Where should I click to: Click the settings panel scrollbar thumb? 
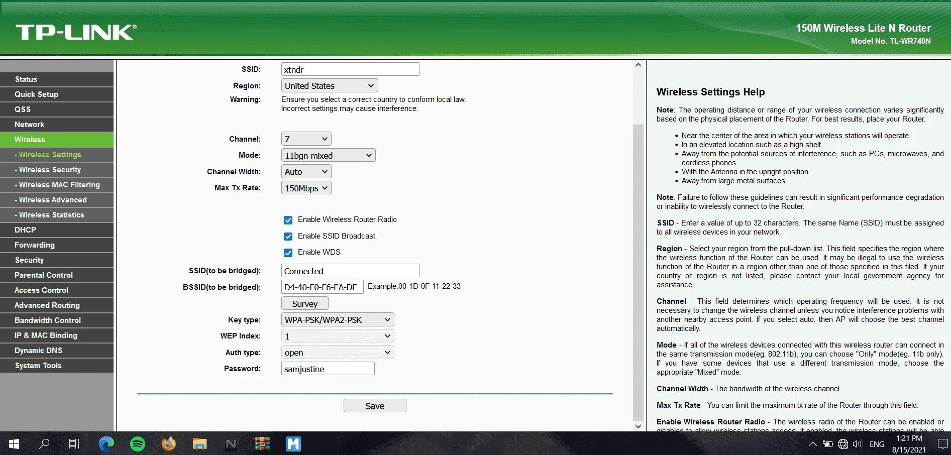click(x=638, y=272)
